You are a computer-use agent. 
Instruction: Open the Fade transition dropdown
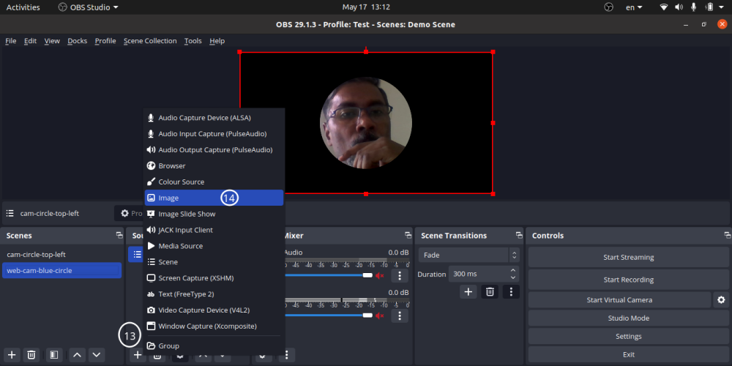pos(468,255)
